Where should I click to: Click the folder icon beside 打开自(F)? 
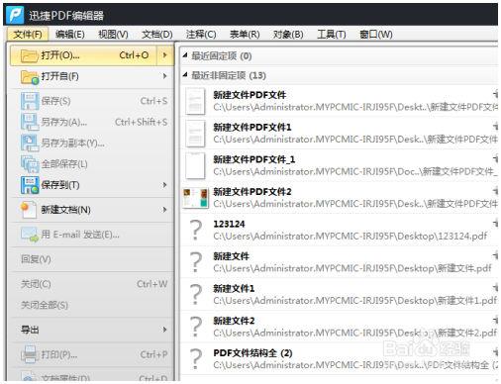(30, 77)
